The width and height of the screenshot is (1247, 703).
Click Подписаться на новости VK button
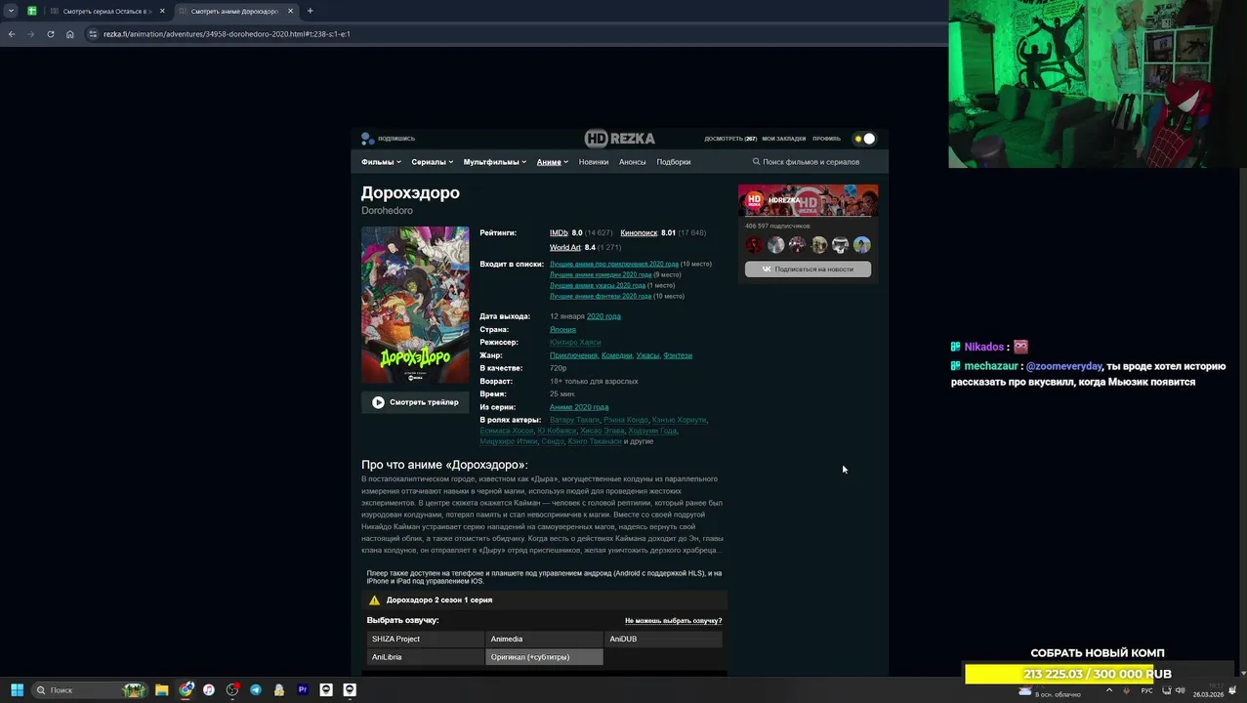(808, 269)
